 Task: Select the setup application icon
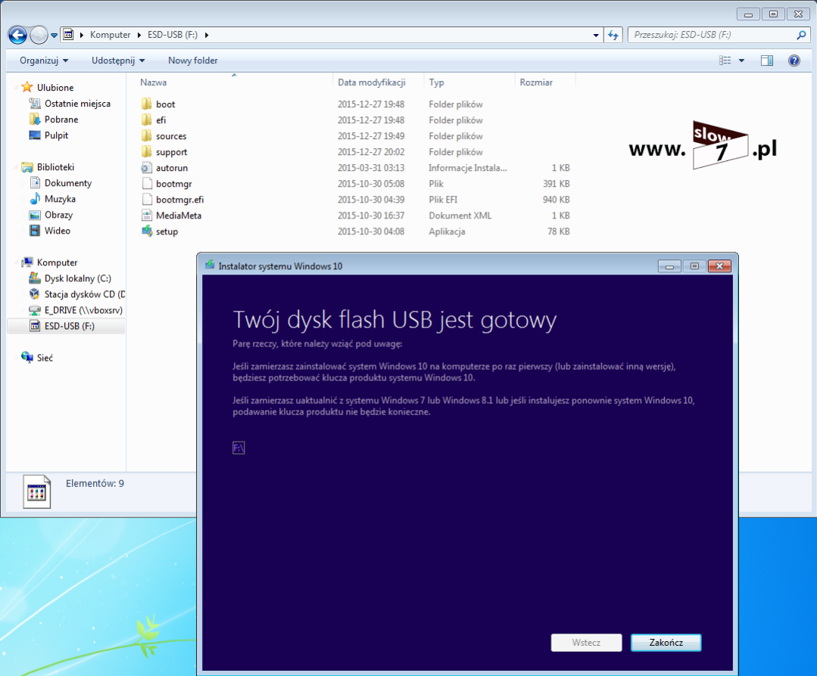pos(146,231)
